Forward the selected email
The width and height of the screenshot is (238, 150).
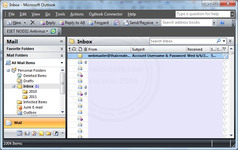click(98, 23)
